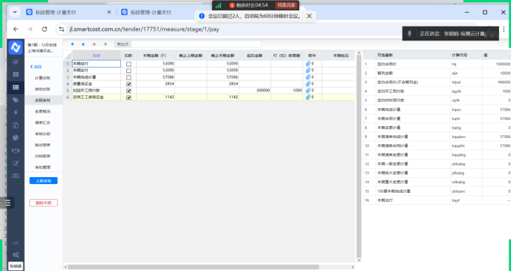This screenshot has height=271, width=511.
Task: Open 计量台账 in the side menu
Action: click(x=43, y=78)
